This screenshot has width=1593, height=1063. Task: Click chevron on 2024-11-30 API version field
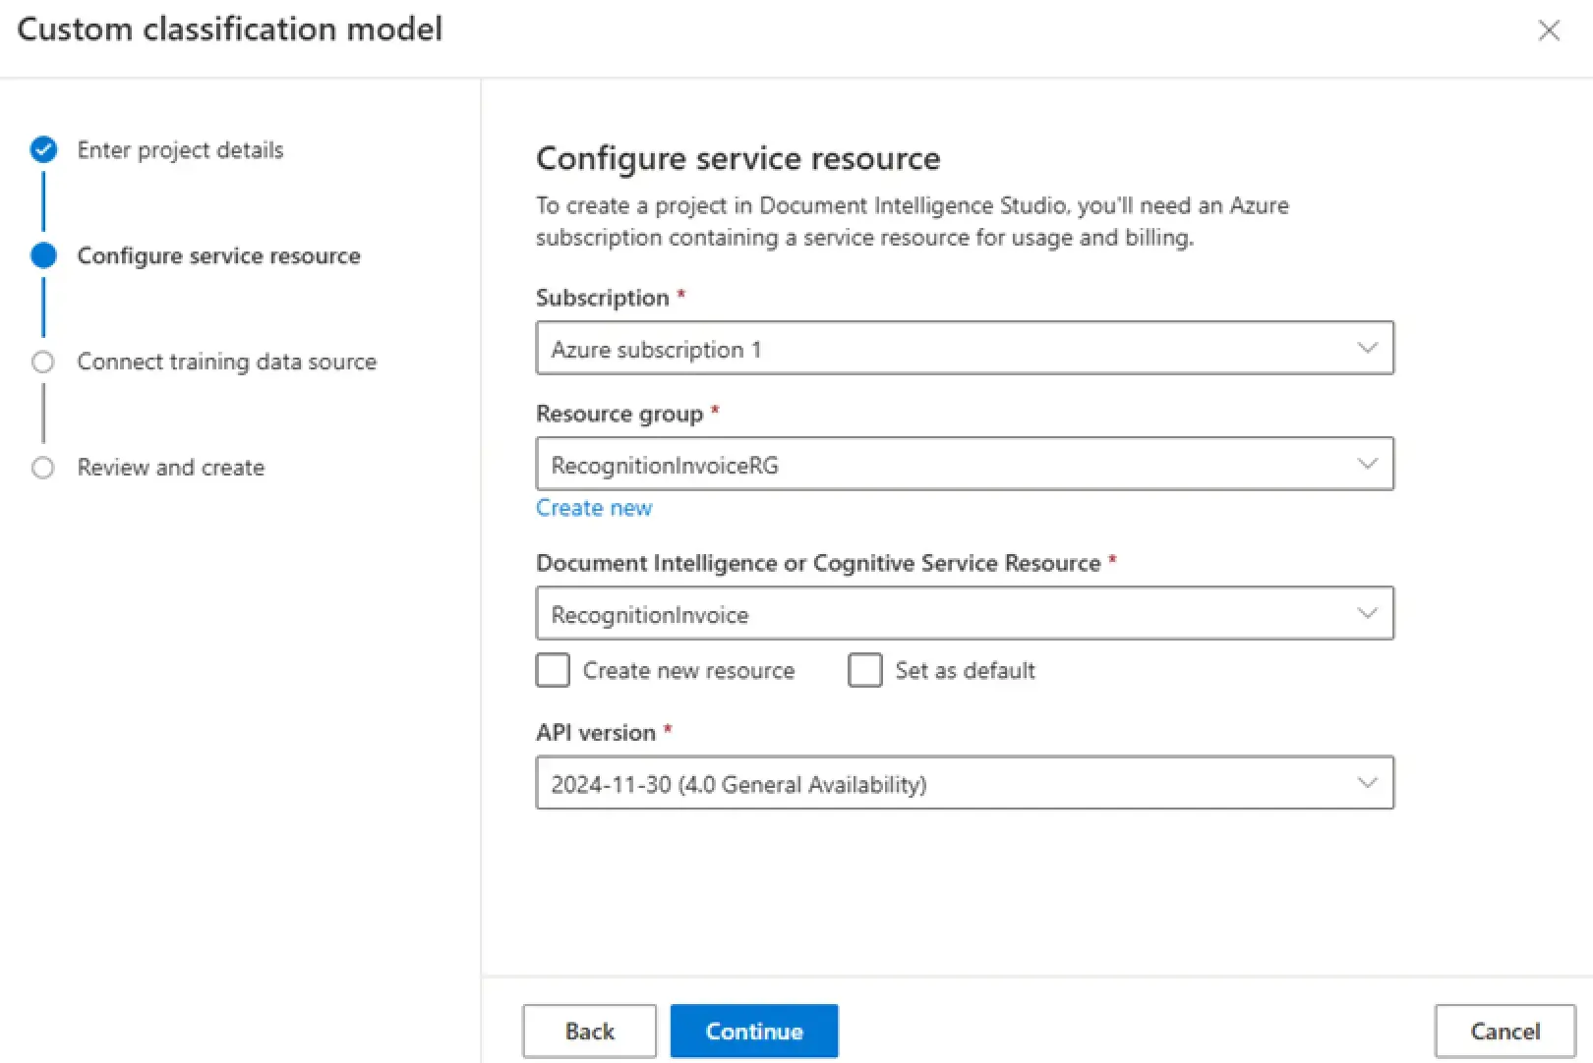point(1367,782)
